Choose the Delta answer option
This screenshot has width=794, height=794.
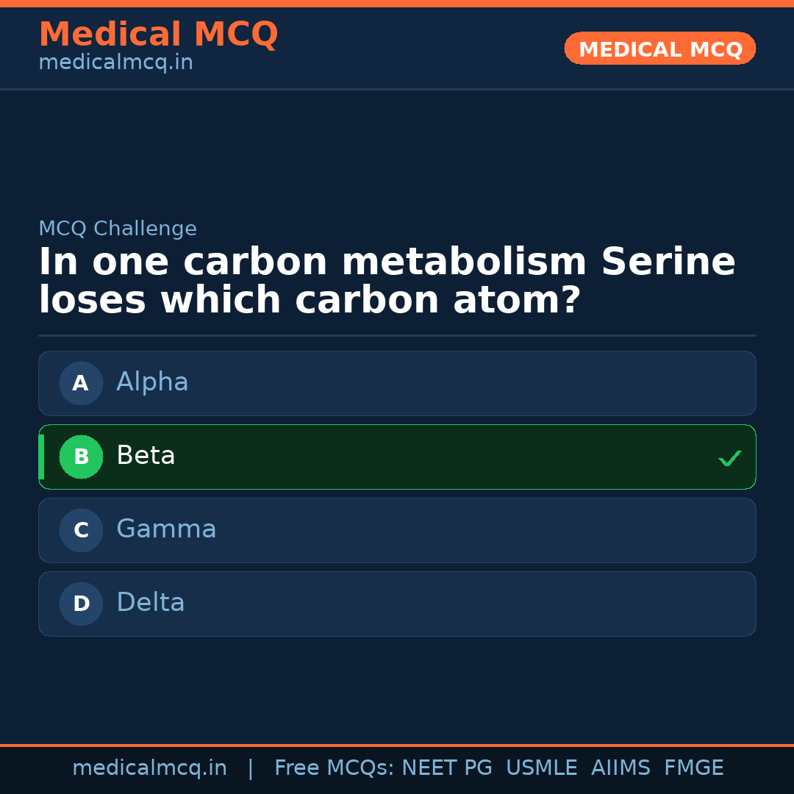coord(397,604)
